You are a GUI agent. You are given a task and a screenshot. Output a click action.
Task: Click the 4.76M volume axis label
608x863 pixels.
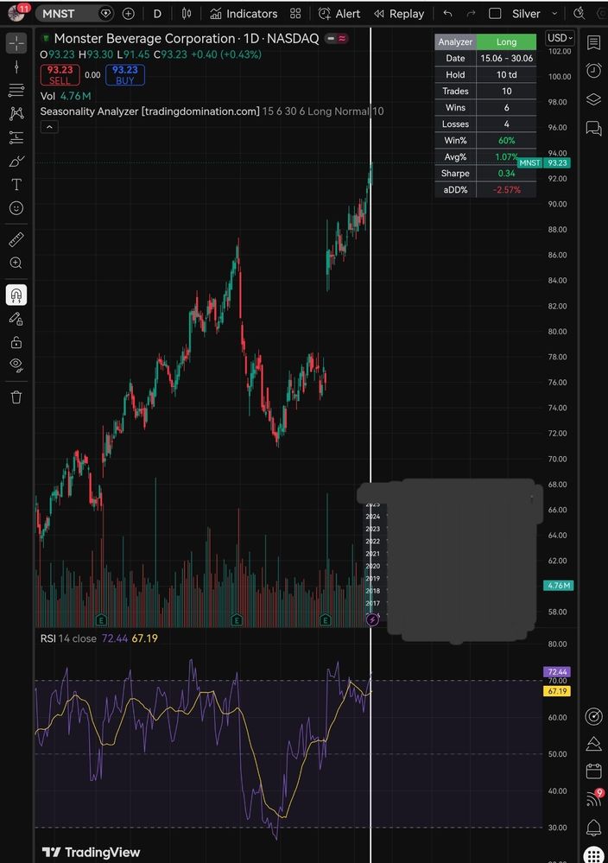(x=558, y=586)
